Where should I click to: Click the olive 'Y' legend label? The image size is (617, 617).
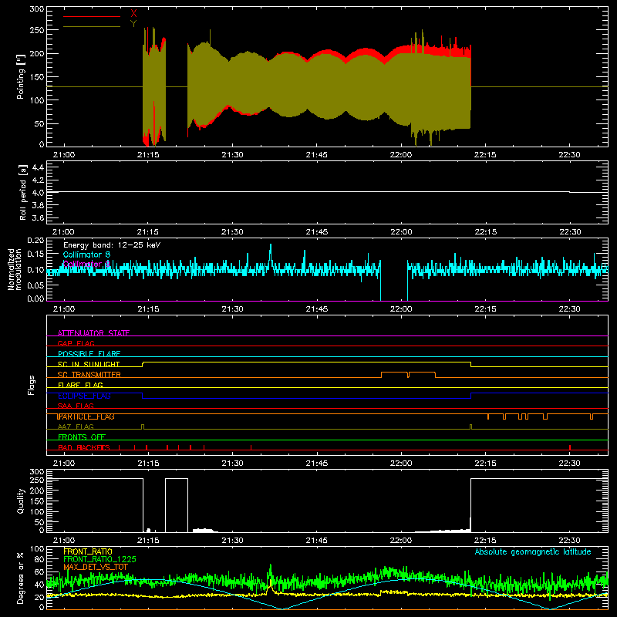(133, 24)
